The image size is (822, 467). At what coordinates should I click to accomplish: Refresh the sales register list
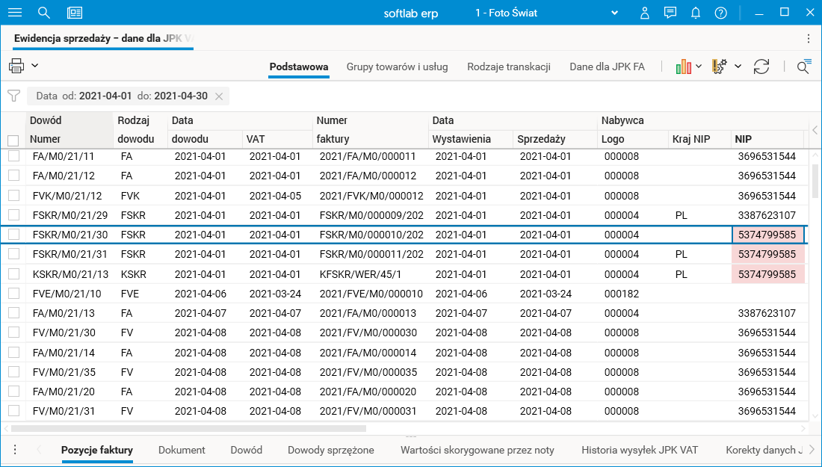click(x=761, y=67)
